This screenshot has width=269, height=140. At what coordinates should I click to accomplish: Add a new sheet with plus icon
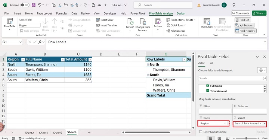click(x=89, y=132)
